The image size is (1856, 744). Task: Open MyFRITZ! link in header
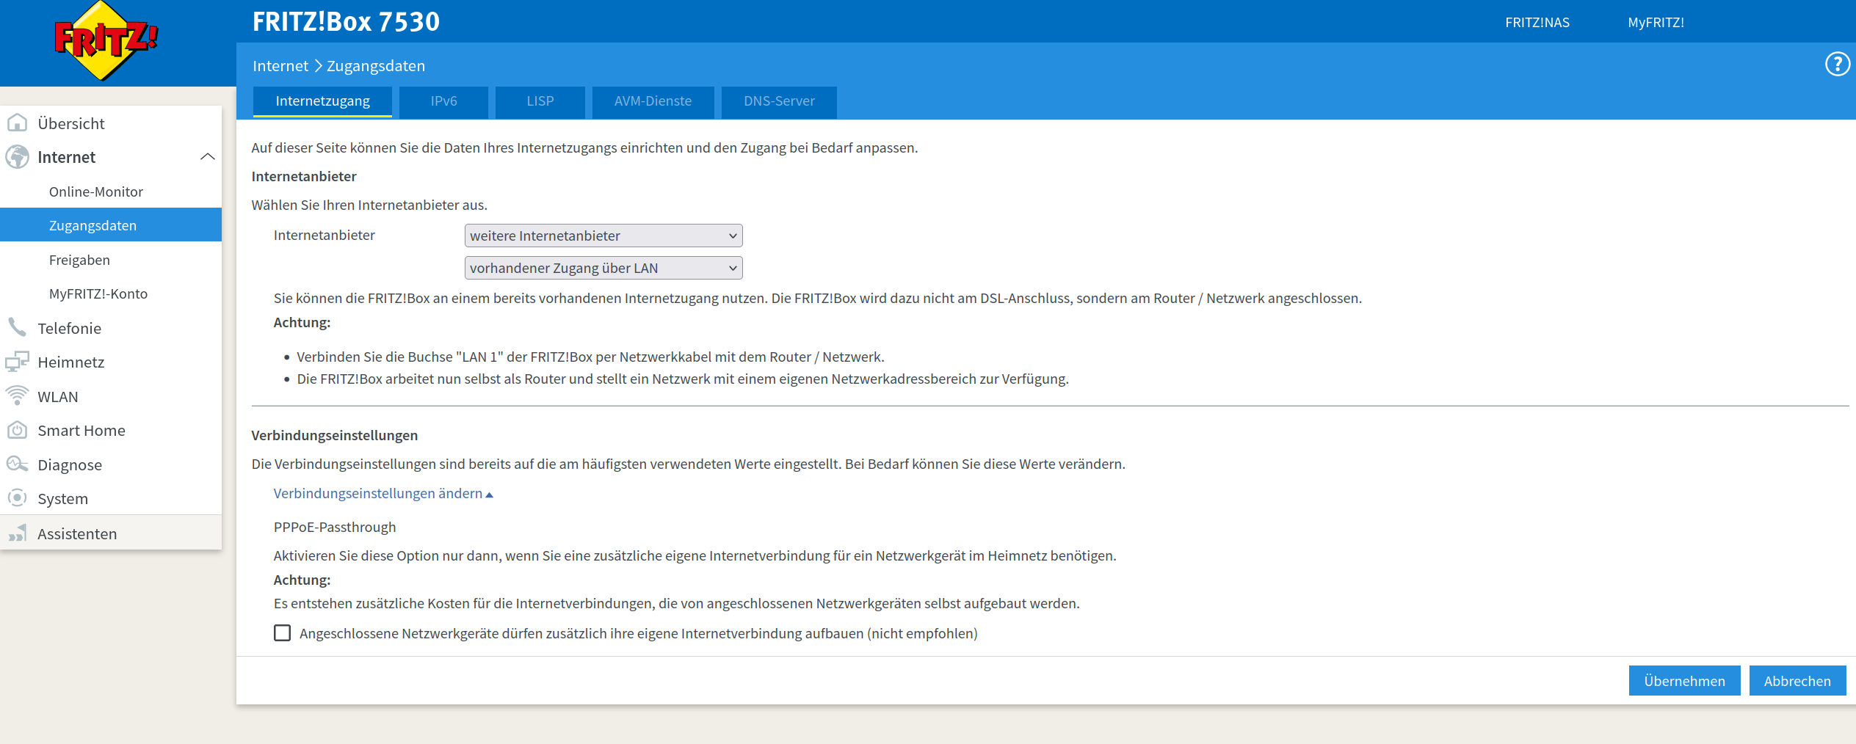click(x=1656, y=23)
